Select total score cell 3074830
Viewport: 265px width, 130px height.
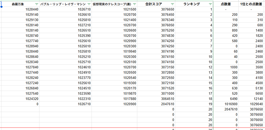click(x=156, y=36)
